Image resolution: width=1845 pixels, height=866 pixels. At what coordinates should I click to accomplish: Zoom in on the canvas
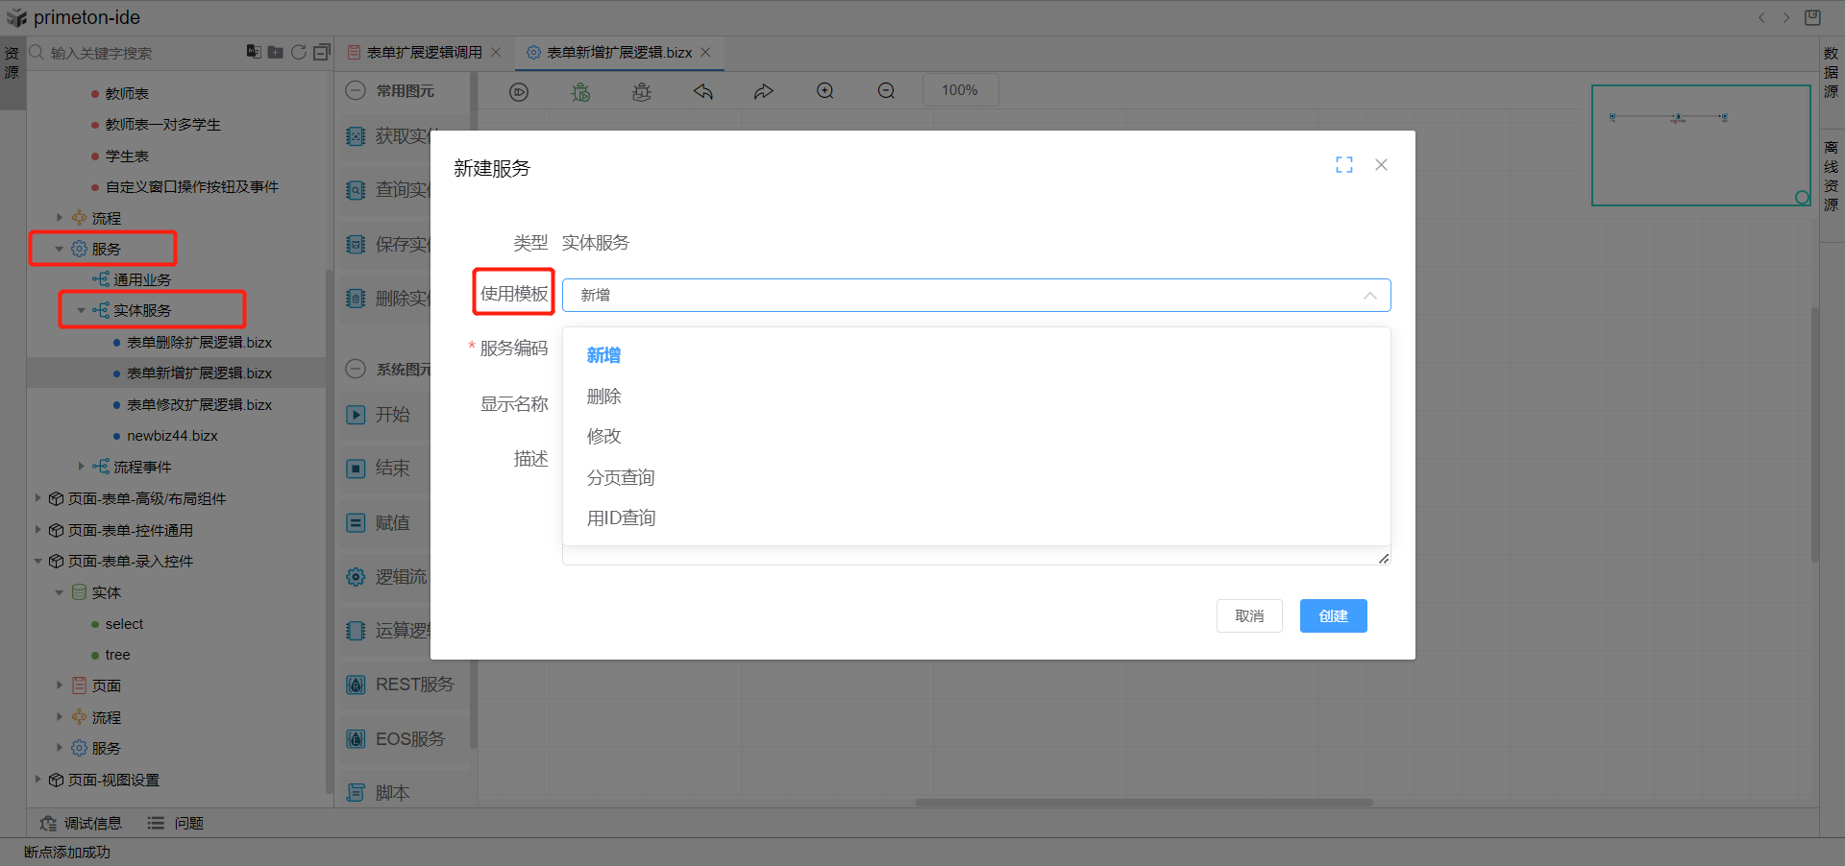[825, 91]
